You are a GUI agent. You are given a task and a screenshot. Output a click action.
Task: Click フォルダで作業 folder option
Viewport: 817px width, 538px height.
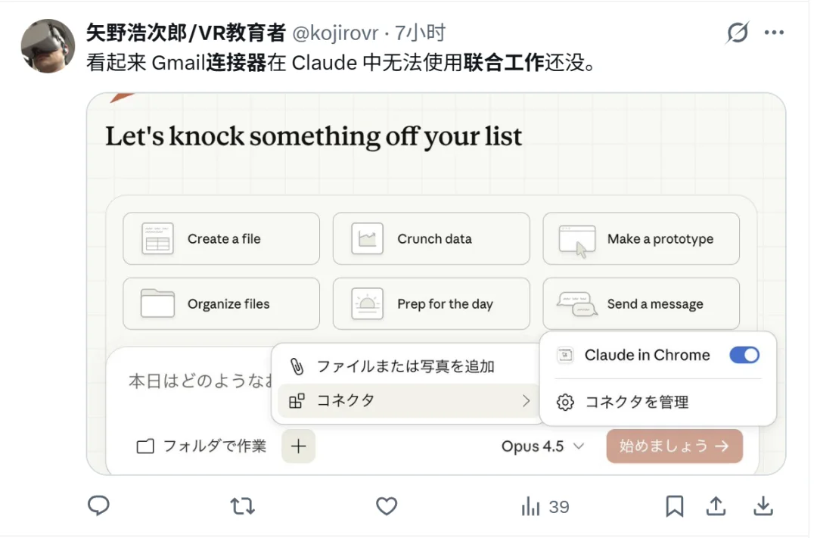[202, 446]
